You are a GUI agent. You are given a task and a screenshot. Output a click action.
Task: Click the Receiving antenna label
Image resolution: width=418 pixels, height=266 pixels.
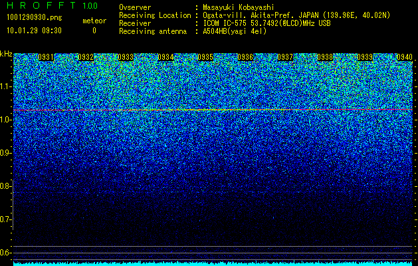[153, 31]
